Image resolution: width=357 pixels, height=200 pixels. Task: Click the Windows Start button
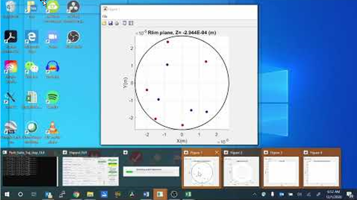7,194
